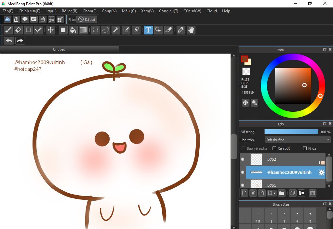This screenshot has height=229, width=333.
Task: Click the grid with pencil icon
Action: pos(60,19)
